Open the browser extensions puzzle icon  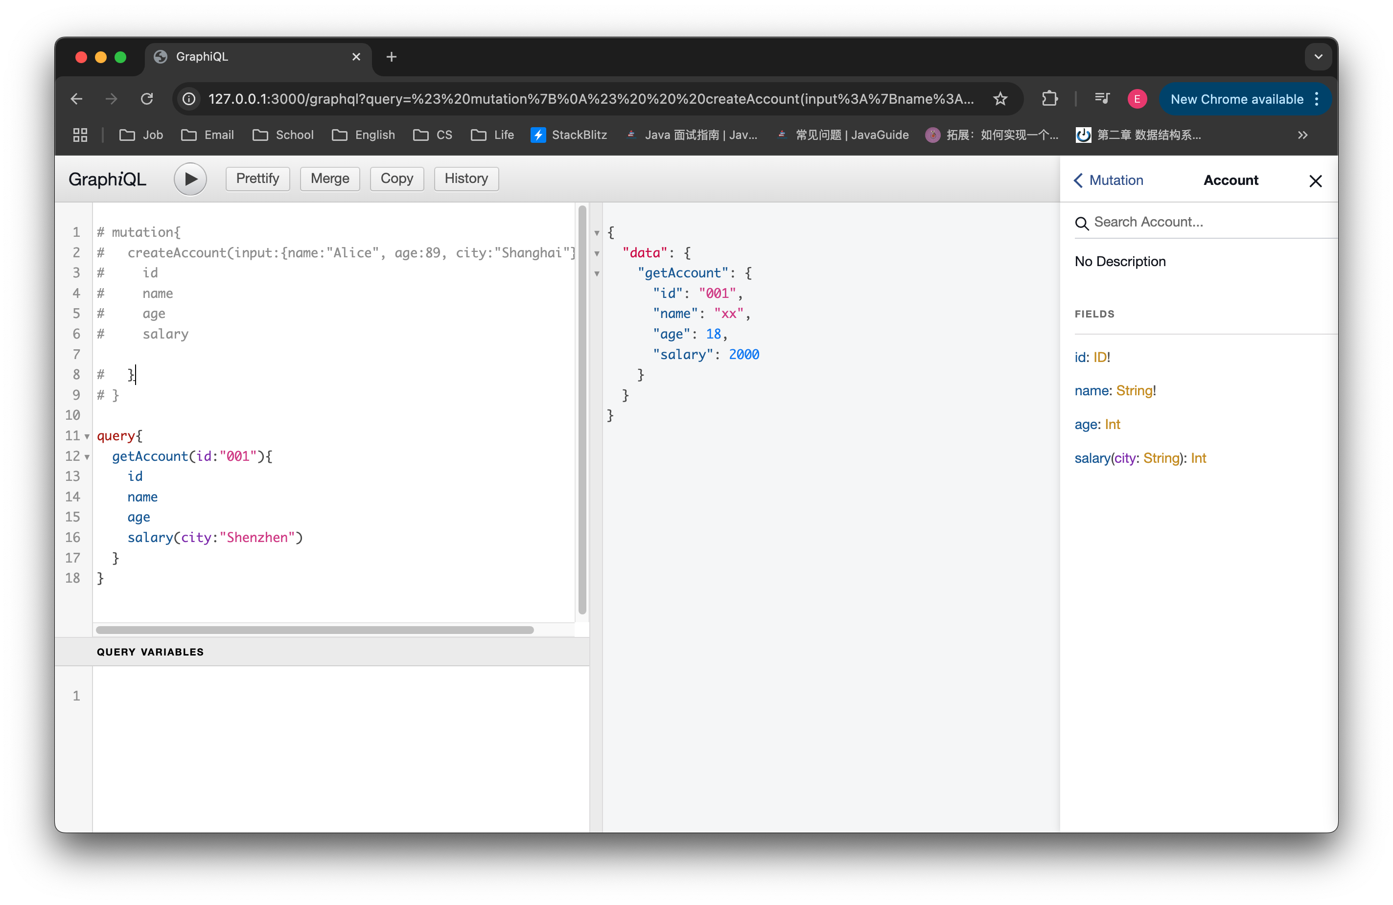tap(1049, 99)
